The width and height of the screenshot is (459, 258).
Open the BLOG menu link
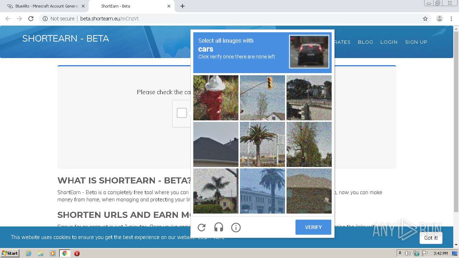(365, 42)
